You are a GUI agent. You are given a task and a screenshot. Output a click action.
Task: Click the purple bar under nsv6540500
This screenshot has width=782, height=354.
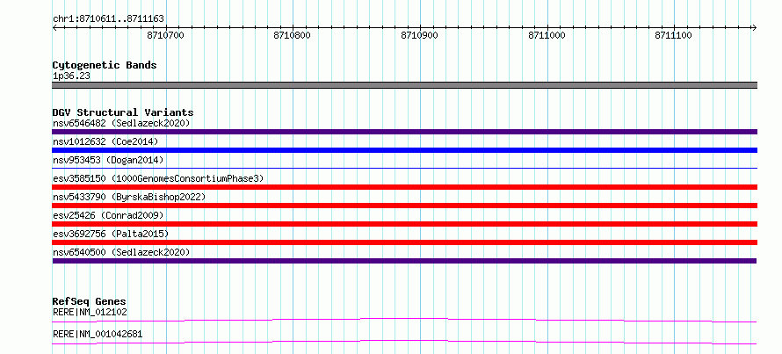pos(404,261)
